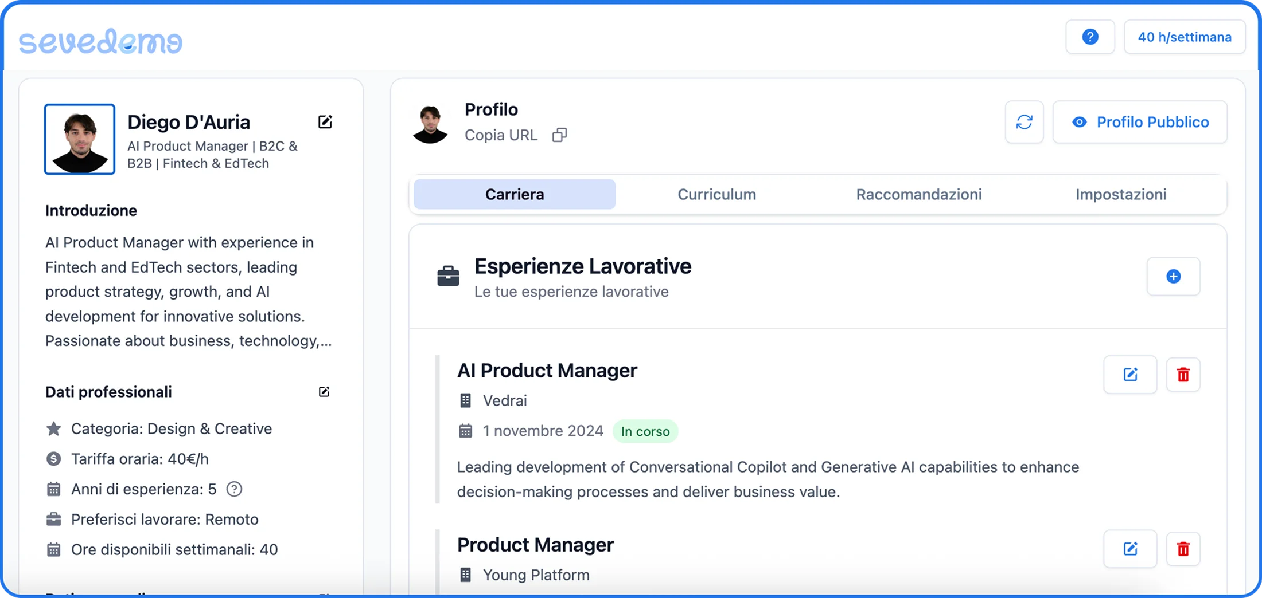Viewport: 1262px width, 598px height.
Task: Open the edit icon beside Dati professionali
Action: (x=324, y=392)
